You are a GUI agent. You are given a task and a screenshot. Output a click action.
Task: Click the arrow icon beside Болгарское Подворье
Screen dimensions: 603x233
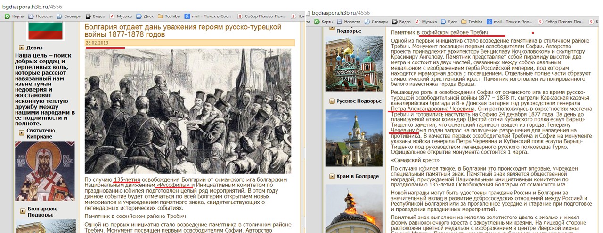tap(22, 211)
